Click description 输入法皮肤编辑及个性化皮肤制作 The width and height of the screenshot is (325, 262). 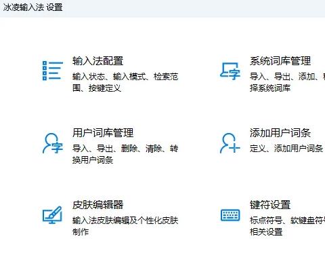point(125,226)
